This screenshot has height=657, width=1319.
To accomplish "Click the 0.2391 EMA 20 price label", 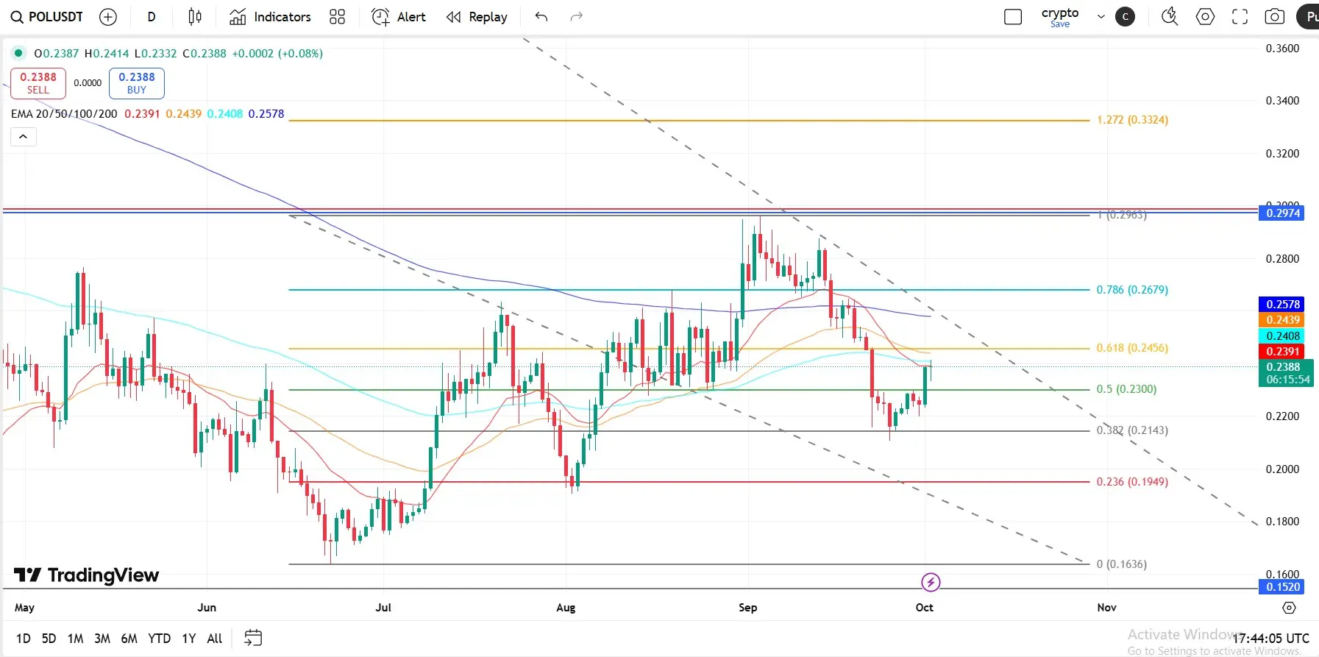I will tap(1283, 352).
